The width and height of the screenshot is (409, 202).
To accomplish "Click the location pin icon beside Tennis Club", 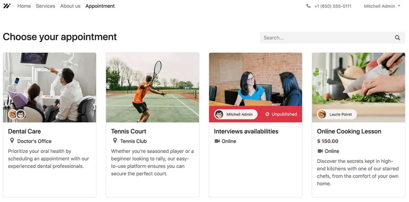I will click(x=115, y=141).
